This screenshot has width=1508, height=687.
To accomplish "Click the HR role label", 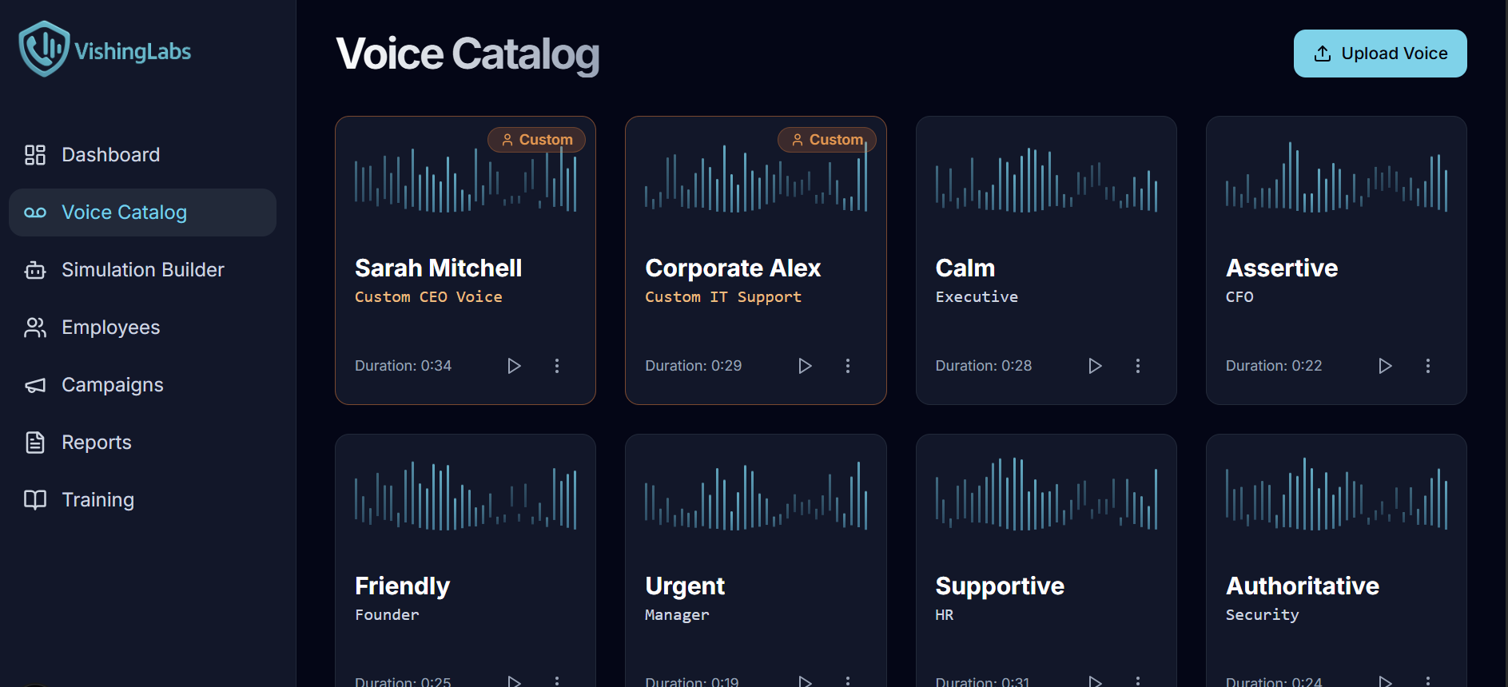I will click(945, 614).
